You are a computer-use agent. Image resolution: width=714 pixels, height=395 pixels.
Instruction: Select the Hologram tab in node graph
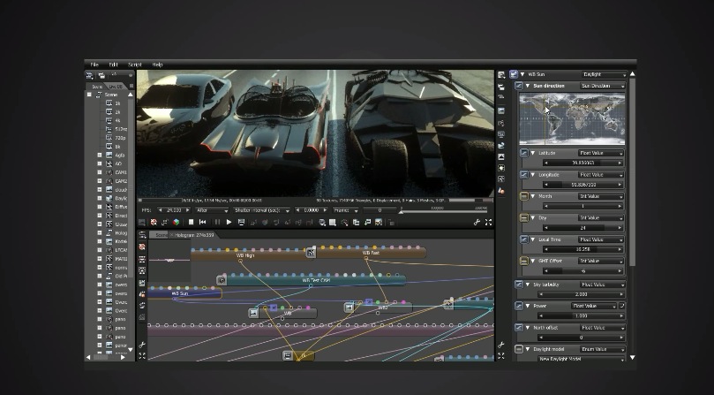(193, 235)
